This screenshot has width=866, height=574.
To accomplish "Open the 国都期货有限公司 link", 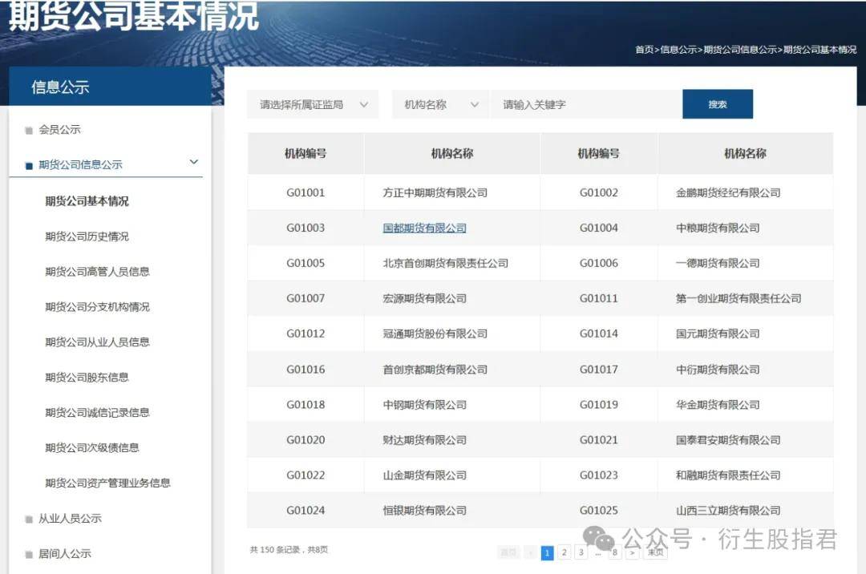I will pyautogui.click(x=423, y=227).
